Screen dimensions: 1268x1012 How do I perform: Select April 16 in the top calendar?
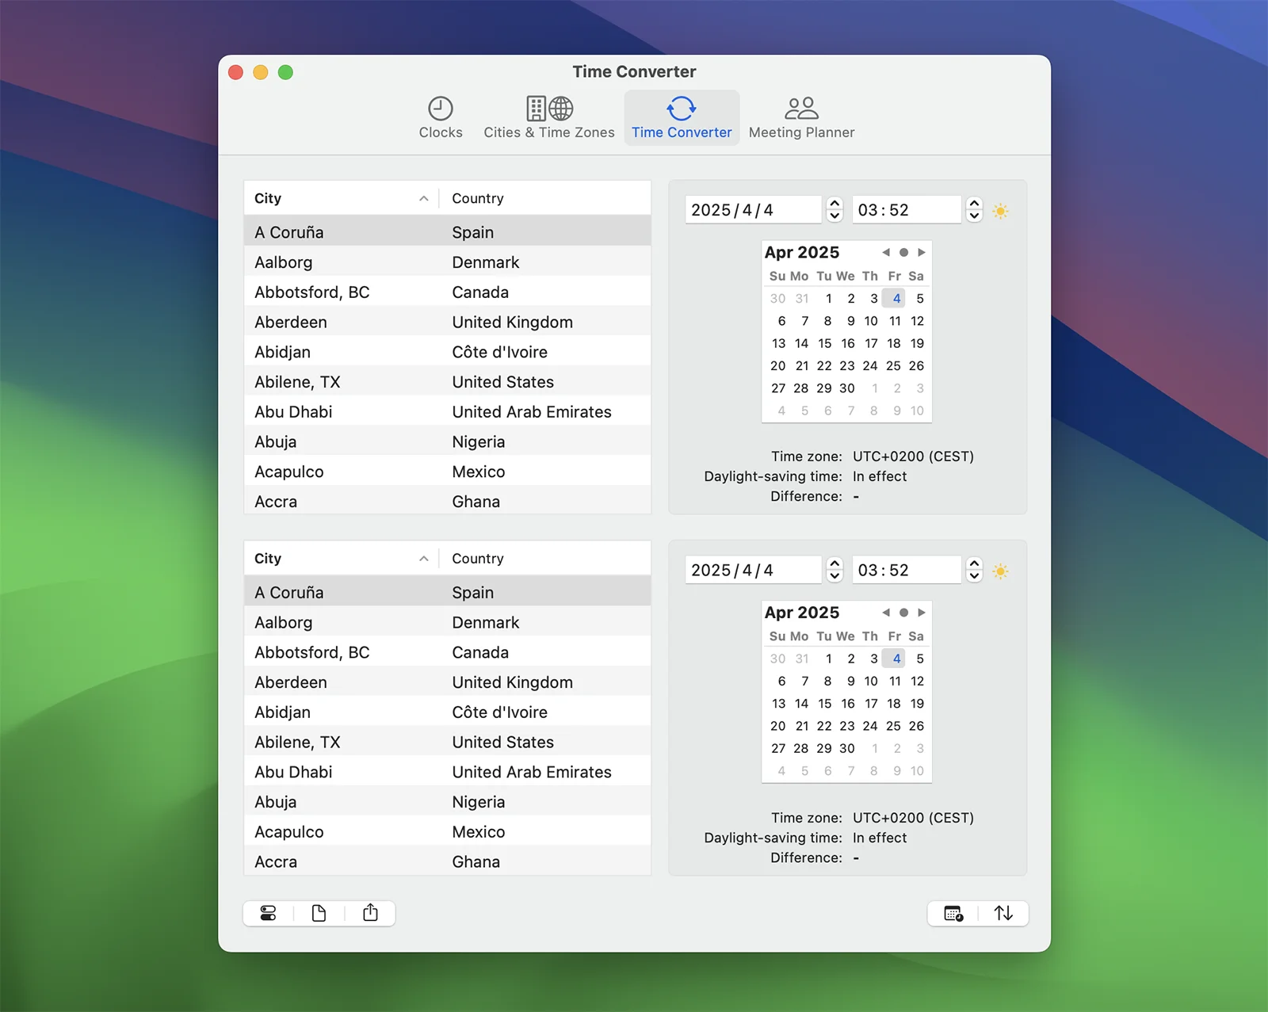coord(847,343)
